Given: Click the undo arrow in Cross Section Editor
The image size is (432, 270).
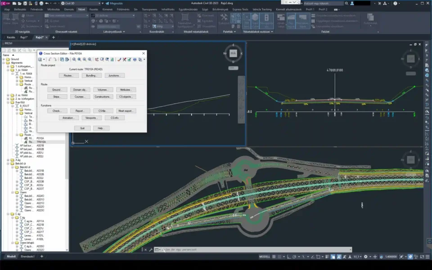Looking at the screenshot, I should click(x=50, y=59).
